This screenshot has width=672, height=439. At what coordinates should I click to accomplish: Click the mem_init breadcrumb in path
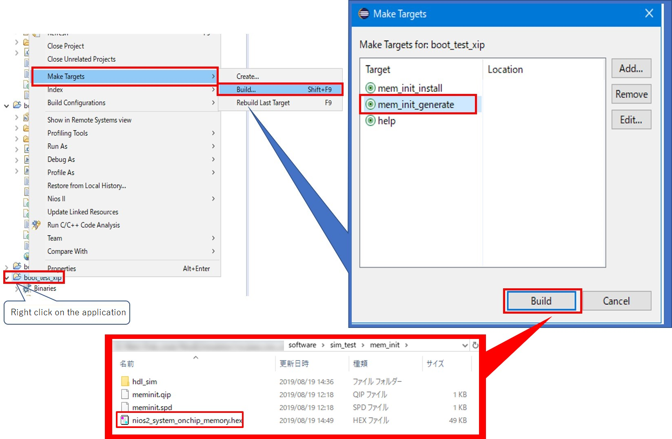point(384,345)
